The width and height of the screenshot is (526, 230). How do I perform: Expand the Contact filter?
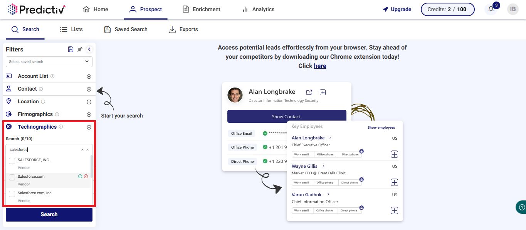click(x=89, y=89)
